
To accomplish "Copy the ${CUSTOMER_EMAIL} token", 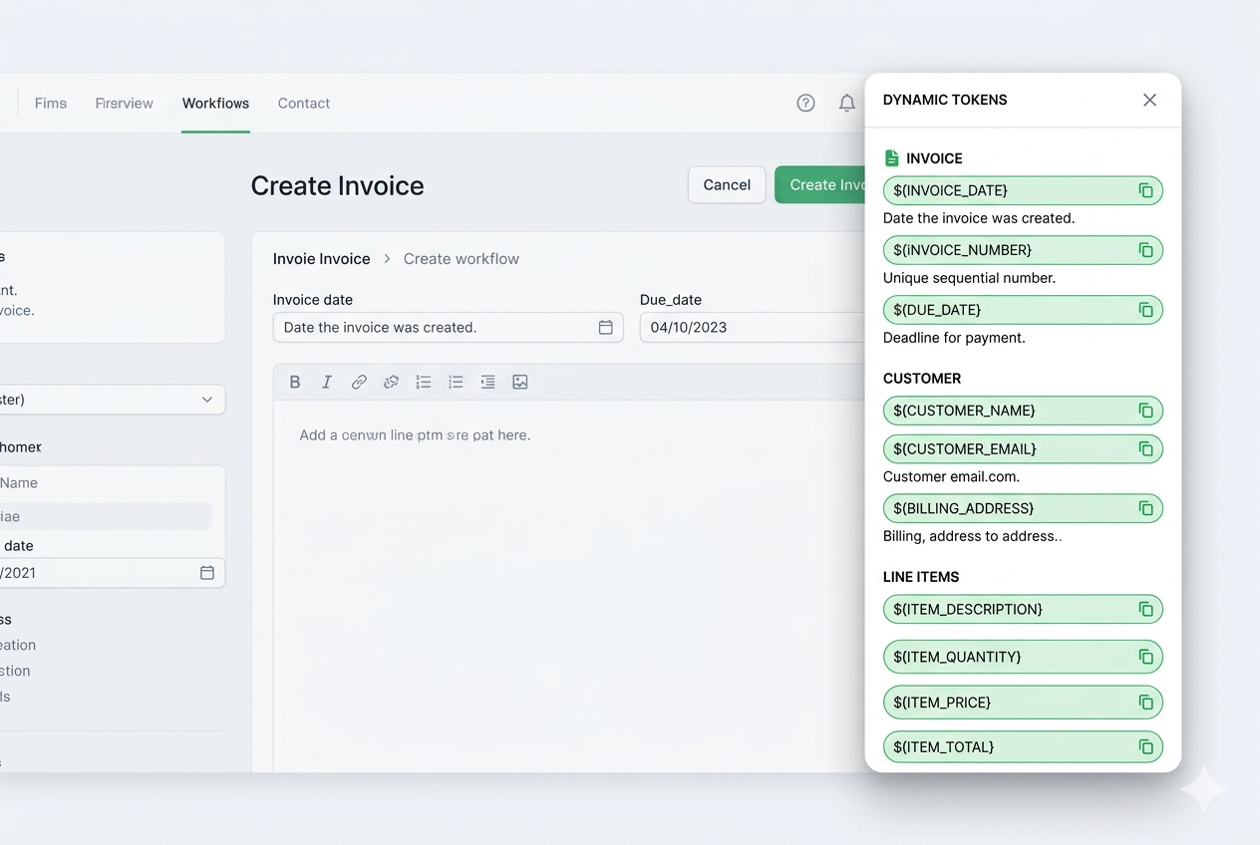I will (x=1147, y=448).
